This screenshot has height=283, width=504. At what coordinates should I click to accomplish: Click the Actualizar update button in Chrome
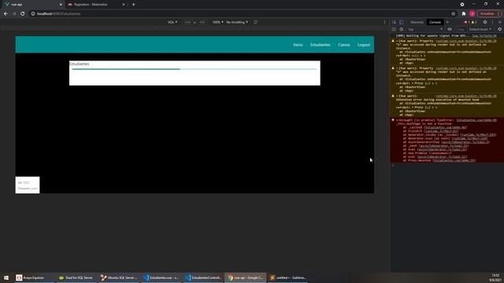point(488,14)
